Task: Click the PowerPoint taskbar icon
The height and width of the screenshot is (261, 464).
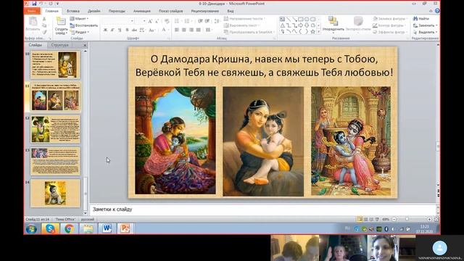Action: pos(125,229)
